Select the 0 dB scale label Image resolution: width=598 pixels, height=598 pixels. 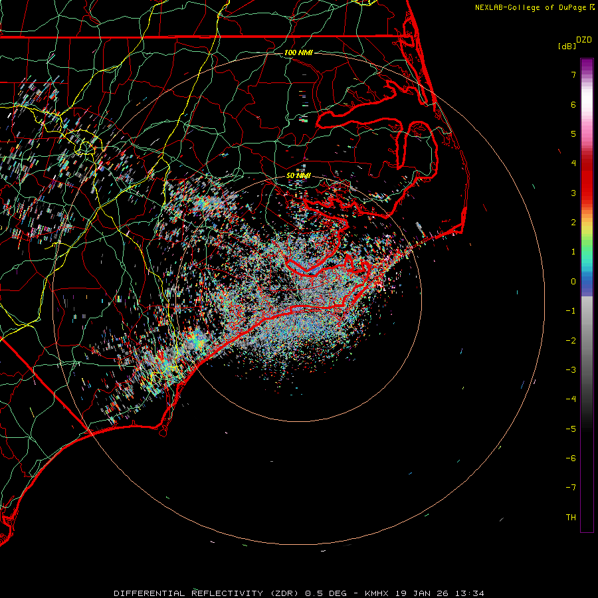(572, 281)
